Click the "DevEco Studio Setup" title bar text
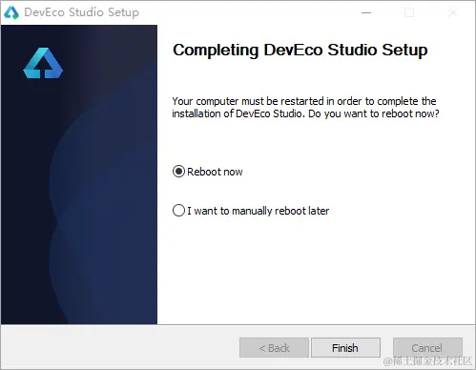Screen dimensions: 476x370 82,12
